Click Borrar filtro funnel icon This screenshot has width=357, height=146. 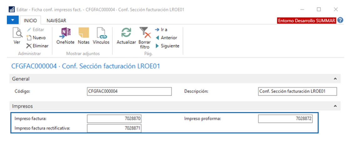pyautogui.click(x=145, y=33)
